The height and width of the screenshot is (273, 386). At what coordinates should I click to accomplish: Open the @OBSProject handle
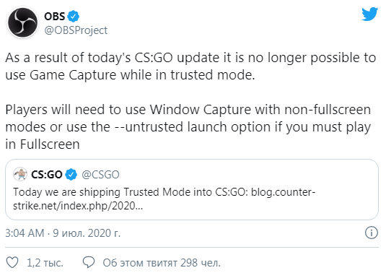pyautogui.click(x=76, y=30)
